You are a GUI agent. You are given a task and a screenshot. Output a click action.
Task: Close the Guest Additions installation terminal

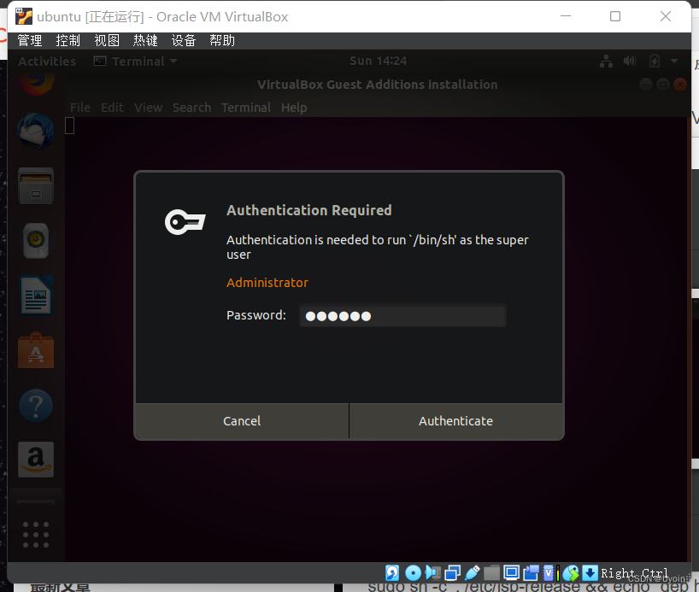(x=680, y=85)
